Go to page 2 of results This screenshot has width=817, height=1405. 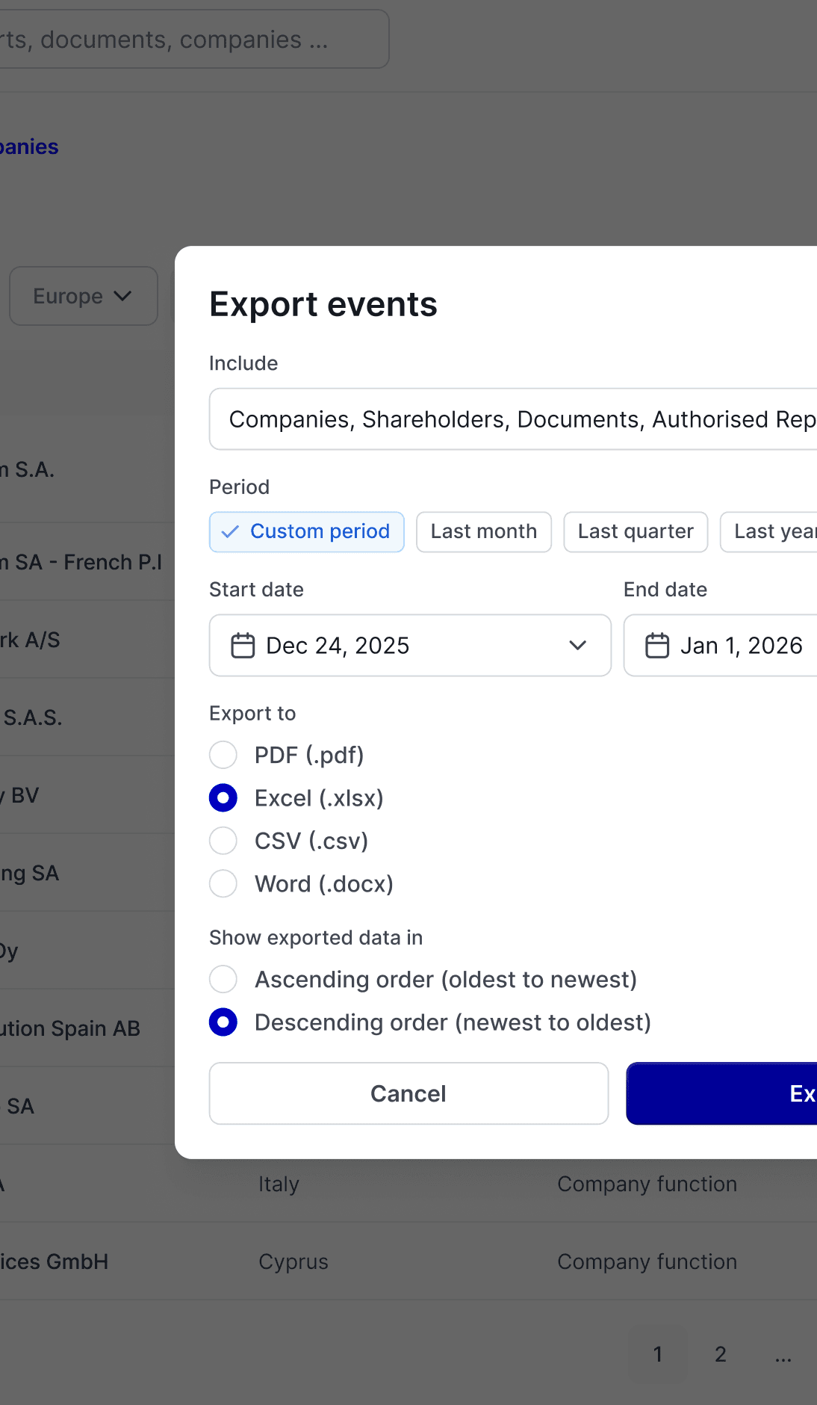point(720,1354)
